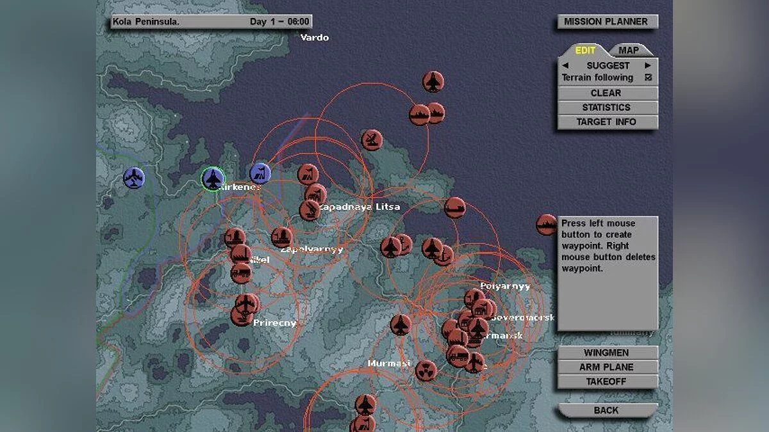Target the red icon at Polyarnyy
This screenshot has height=432, width=769.
click(475, 299)
